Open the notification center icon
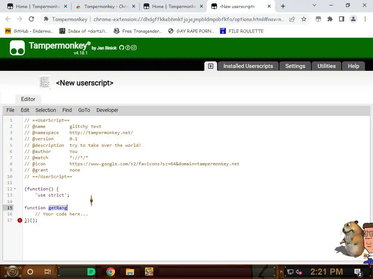The height and width of the screenshot is (279, 373). point(358,272)
